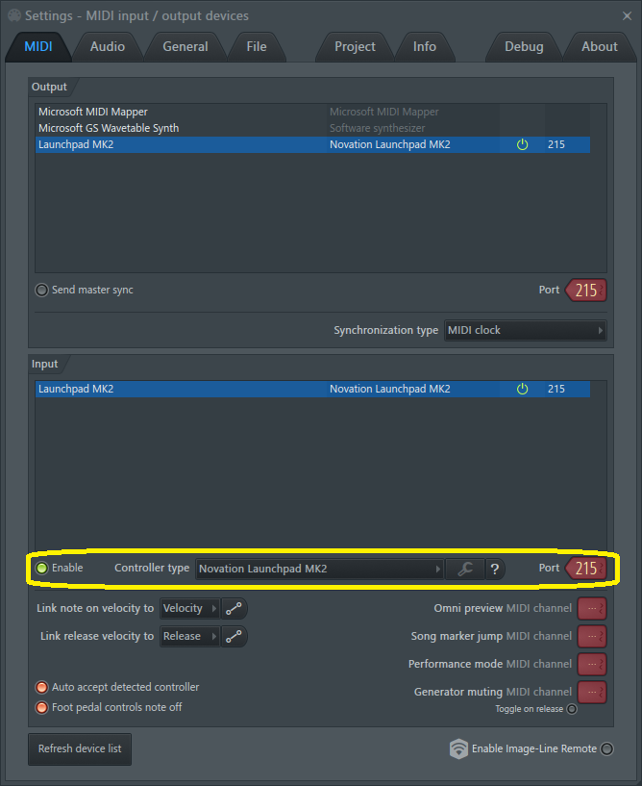Screen dimensions: 642x786
Task: Open the Synchronization type MIDI clock dropdown
Action: click(x=526, y=330)
